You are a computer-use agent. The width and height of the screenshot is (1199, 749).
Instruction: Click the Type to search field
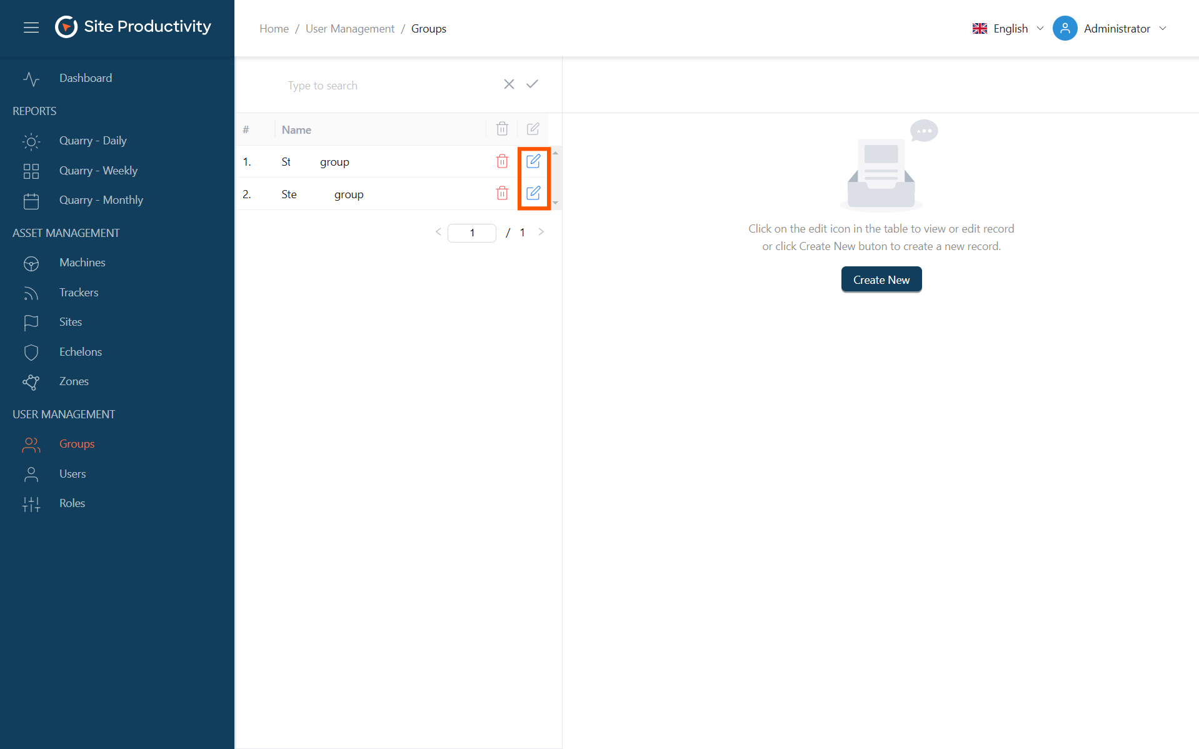(x=388, y=85)
